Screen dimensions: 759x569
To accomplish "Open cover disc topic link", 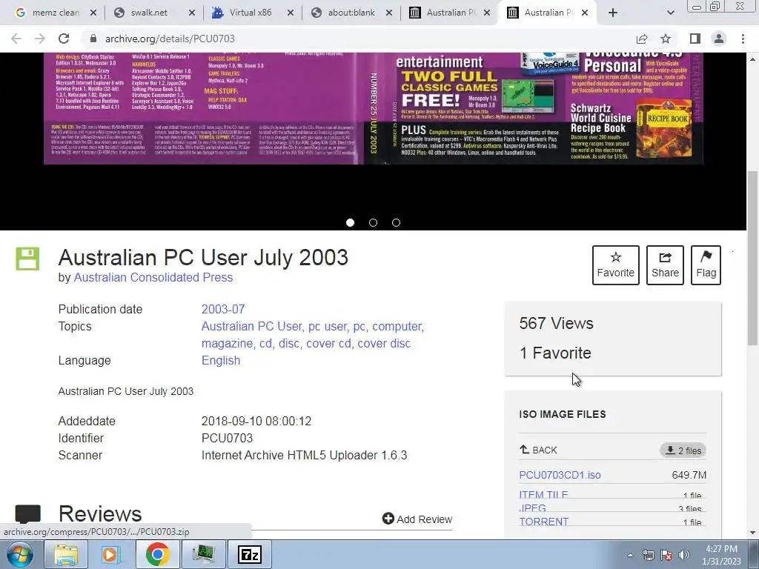I will click(x=384, y=344).
